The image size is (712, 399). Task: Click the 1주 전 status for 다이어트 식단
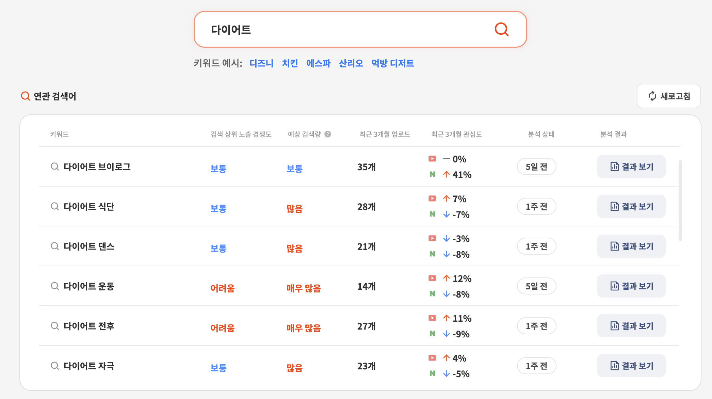(536, 206)
